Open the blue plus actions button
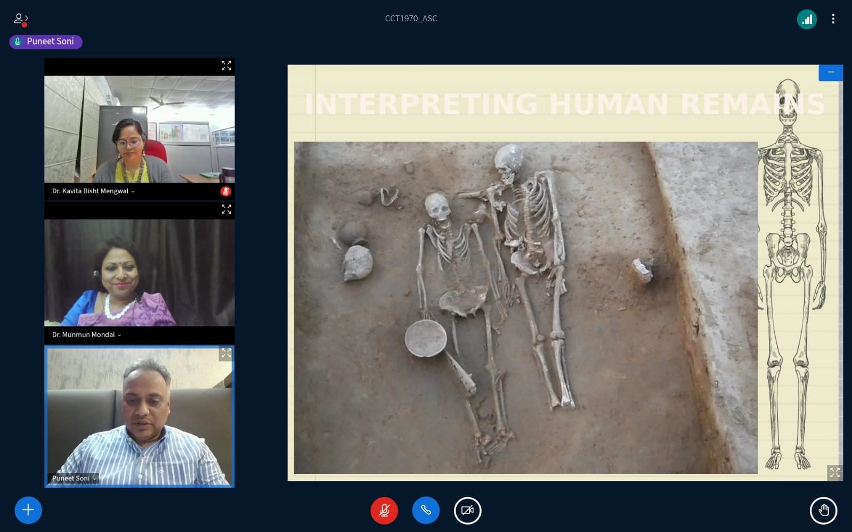Screen dimensions: 852x532 28,510
